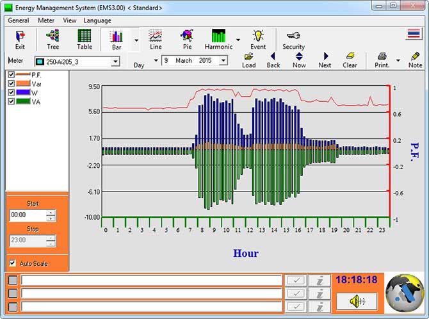Image resolution: width=429 pixels, height=319 pixels.
Task: Jump to Now
Action: [299, 60]
